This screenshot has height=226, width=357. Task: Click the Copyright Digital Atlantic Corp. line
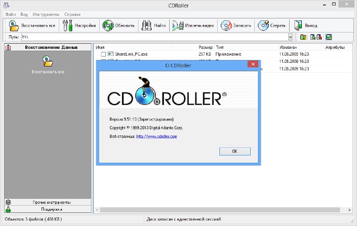pos(146,128)
